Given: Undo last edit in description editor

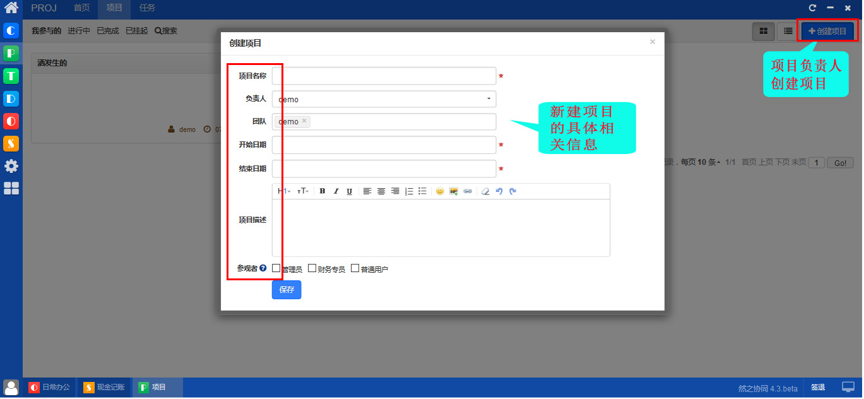Looking at the screenshot, I should (x=499, y=191).
